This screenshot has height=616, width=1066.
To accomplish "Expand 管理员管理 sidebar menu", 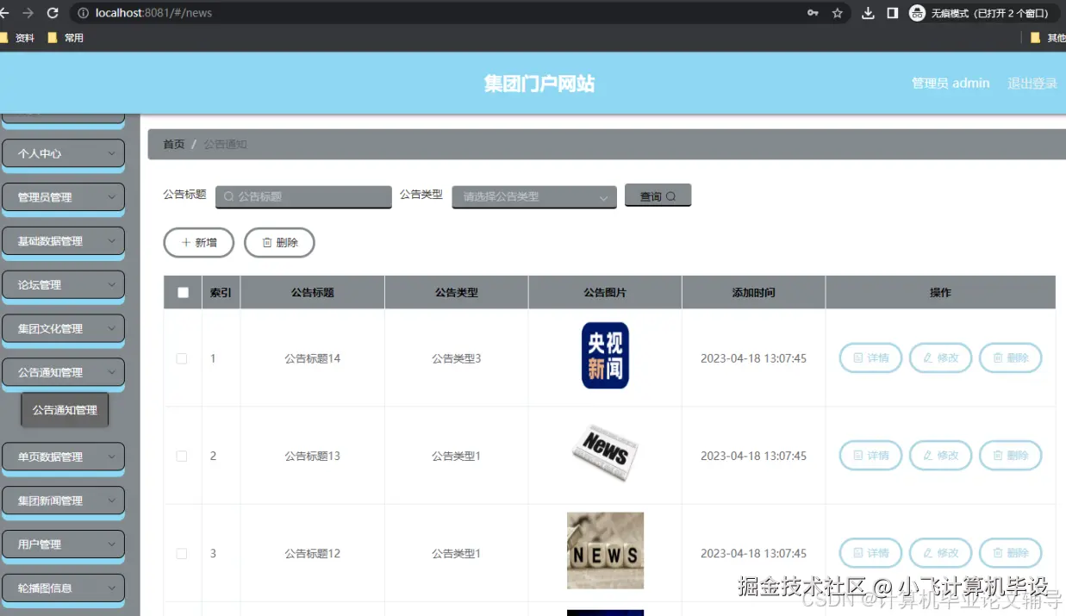I will click(64, 197).
